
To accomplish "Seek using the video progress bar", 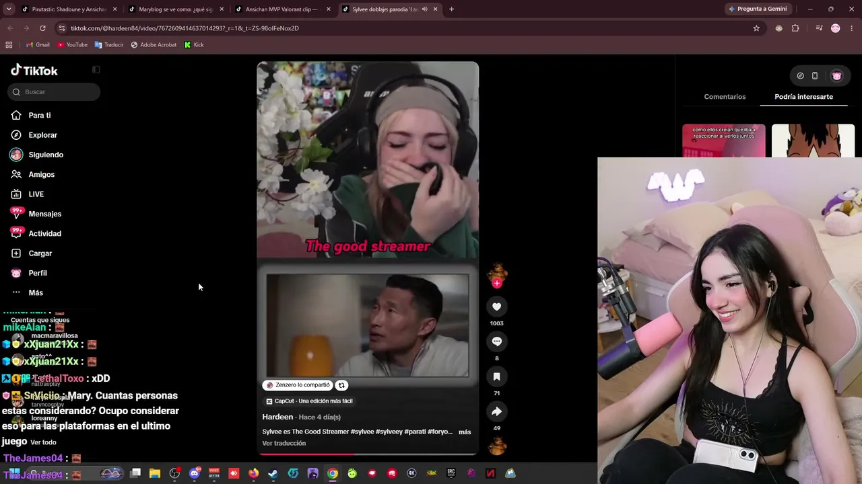I will click(368, 454).
